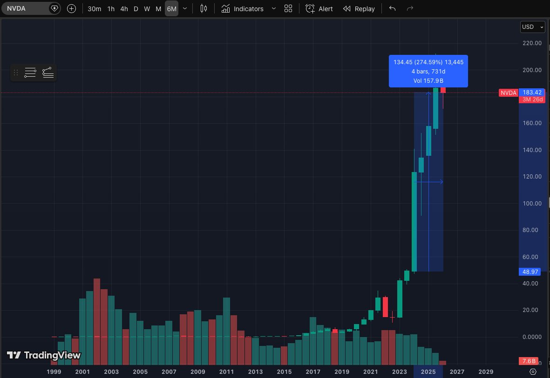Open the multi-chart layout selector
Viewport: 550px width, 378px height.
point(288,8)
